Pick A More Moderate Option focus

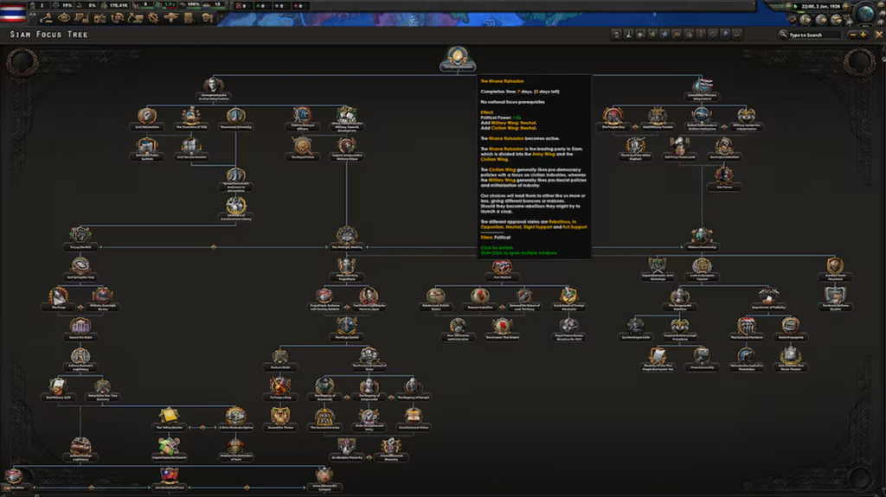[235, 418]
